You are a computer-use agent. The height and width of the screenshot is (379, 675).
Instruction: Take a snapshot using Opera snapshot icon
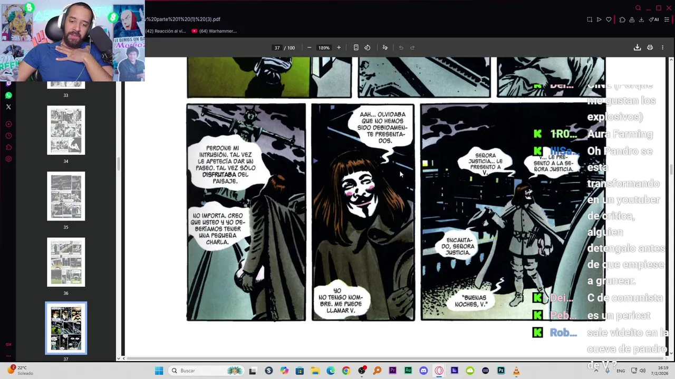590,19
